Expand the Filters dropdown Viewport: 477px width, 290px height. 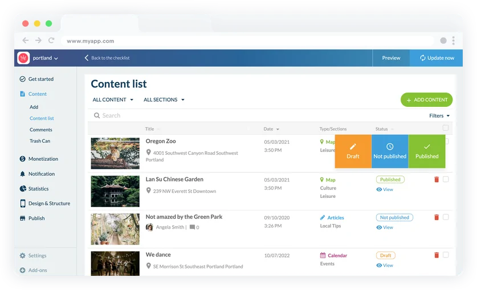click(439, 115)
